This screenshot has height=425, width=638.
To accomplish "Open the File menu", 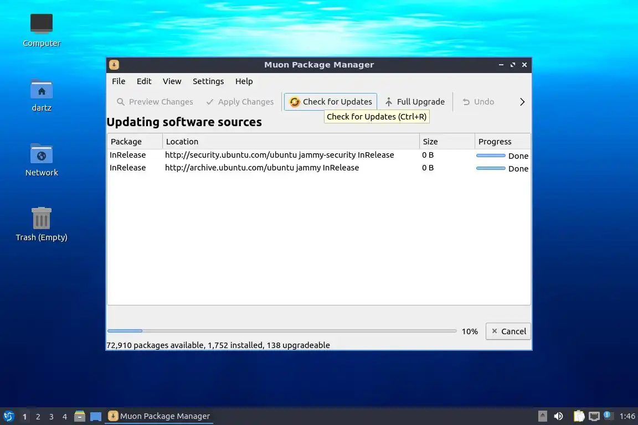I will [119, 81].
